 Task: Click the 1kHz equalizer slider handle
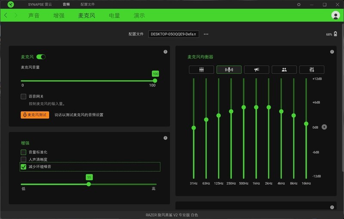(x=256, y=107)
